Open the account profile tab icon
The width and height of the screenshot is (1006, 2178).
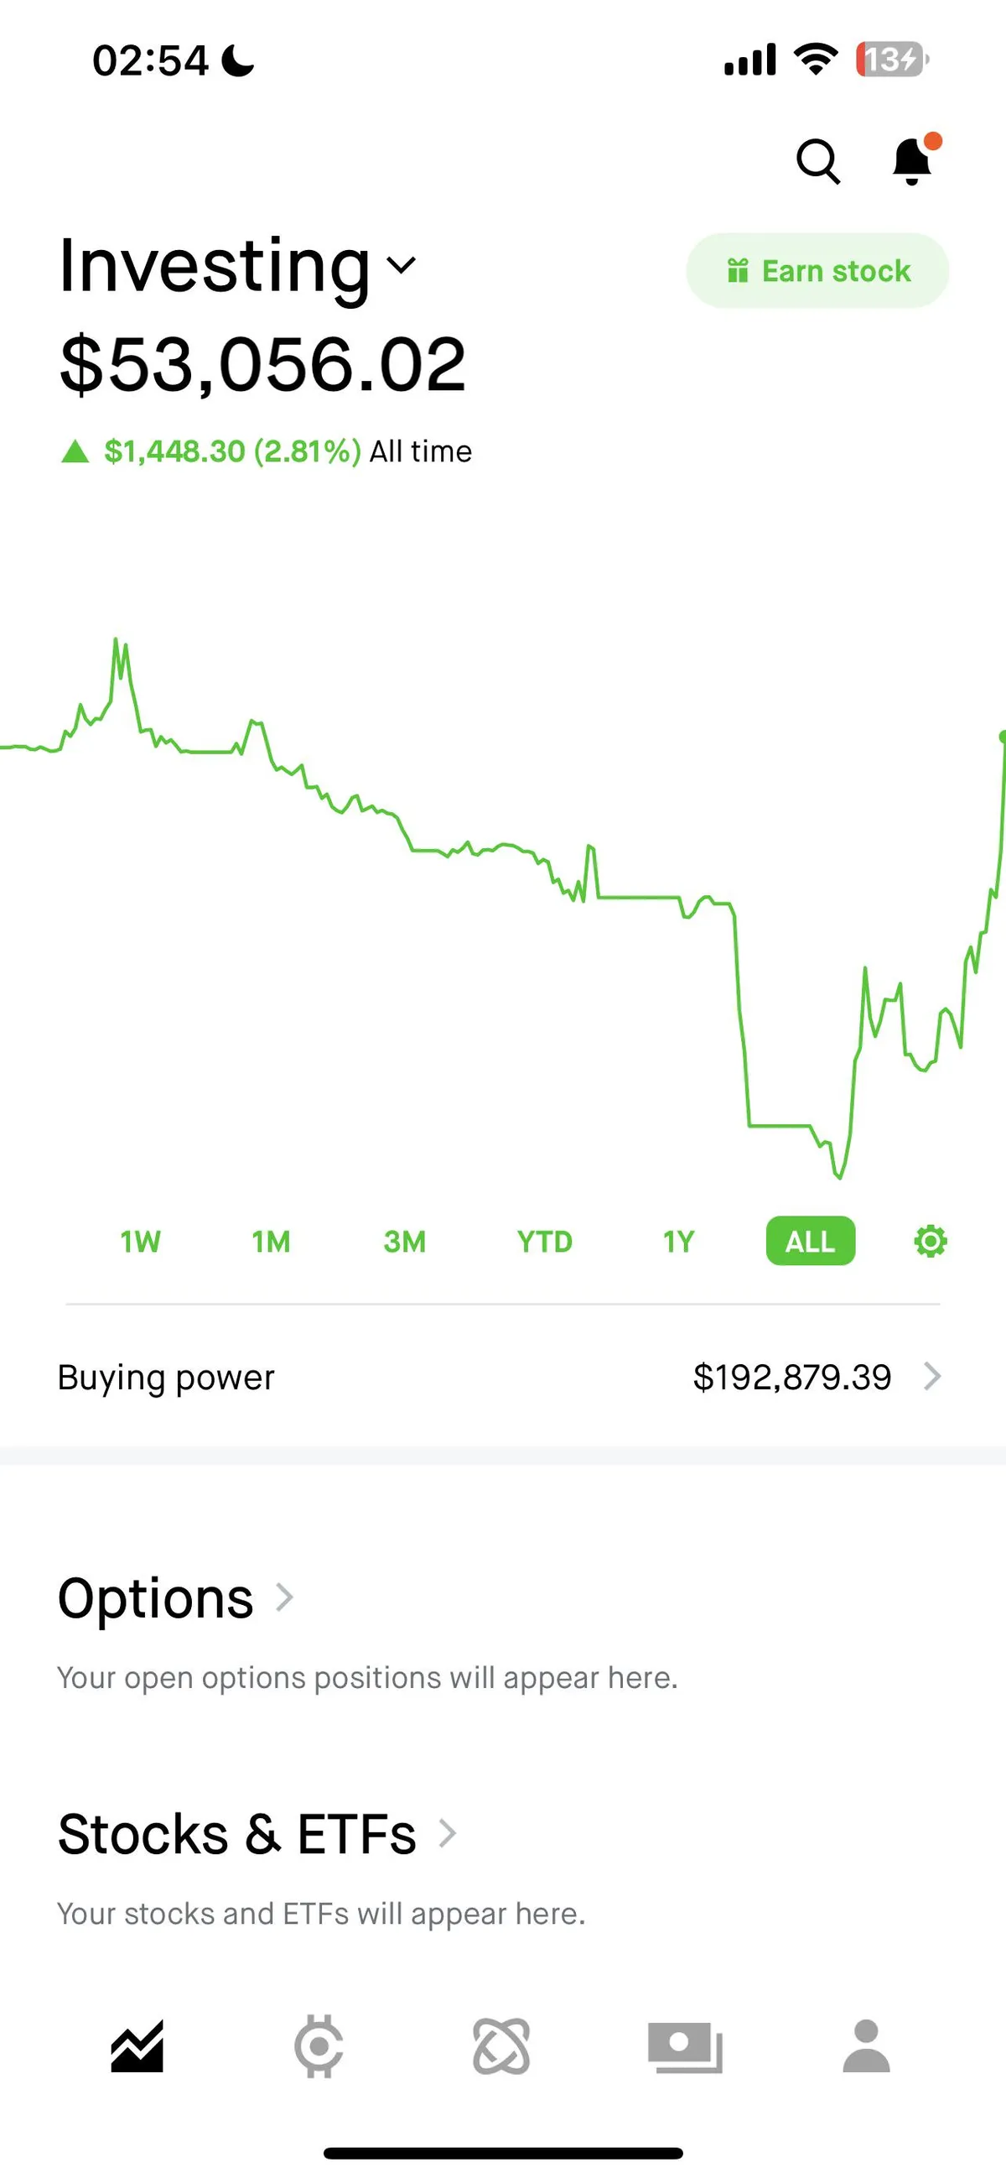pyautogui.click(x=867, y=2046)
